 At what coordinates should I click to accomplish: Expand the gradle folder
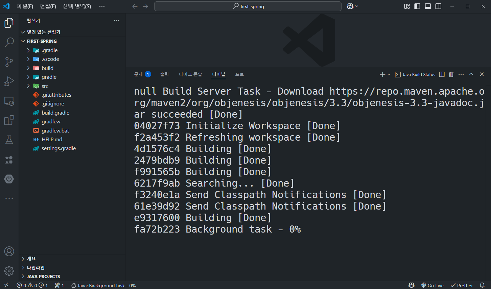point(72,77)
